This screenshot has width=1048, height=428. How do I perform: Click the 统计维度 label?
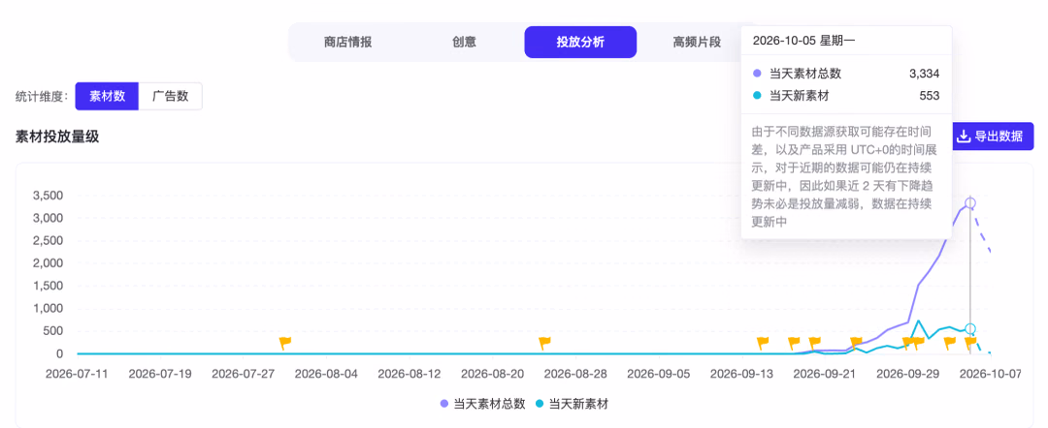coord(42,97)
